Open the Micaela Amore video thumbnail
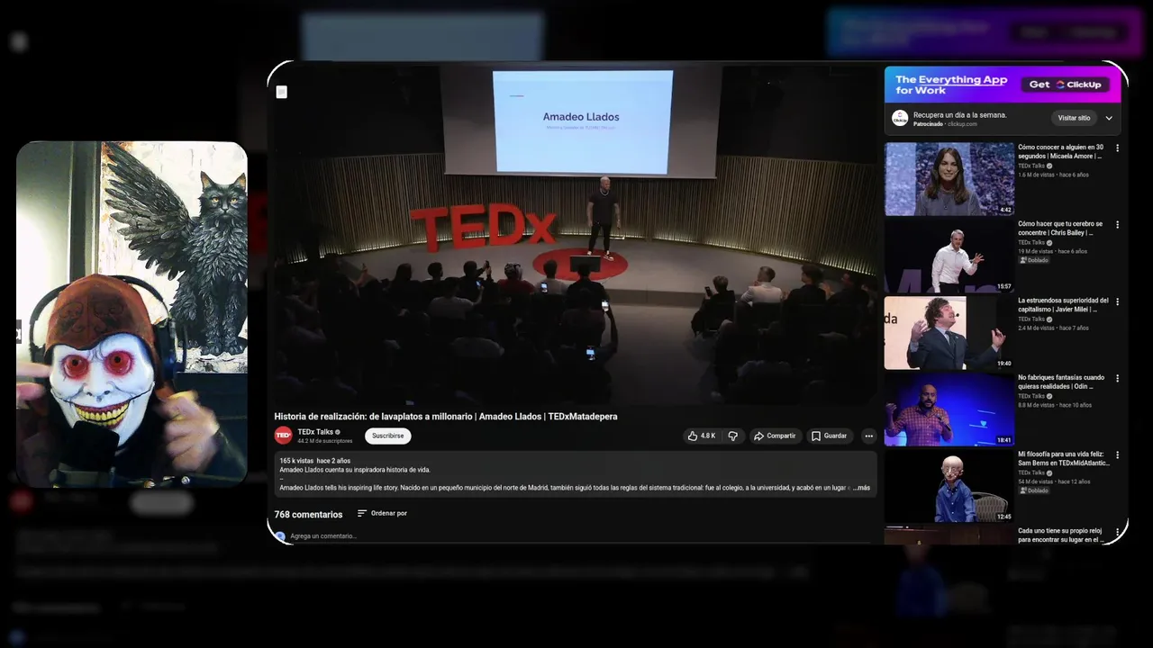Image resolution: width=1153 pixels, height=648 pixels. click(x=949, y=179)
